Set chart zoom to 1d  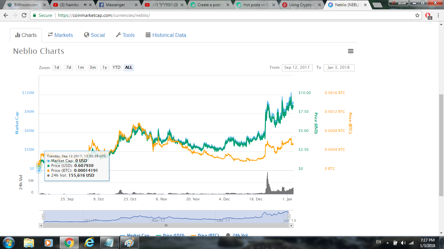click(57, 67)
